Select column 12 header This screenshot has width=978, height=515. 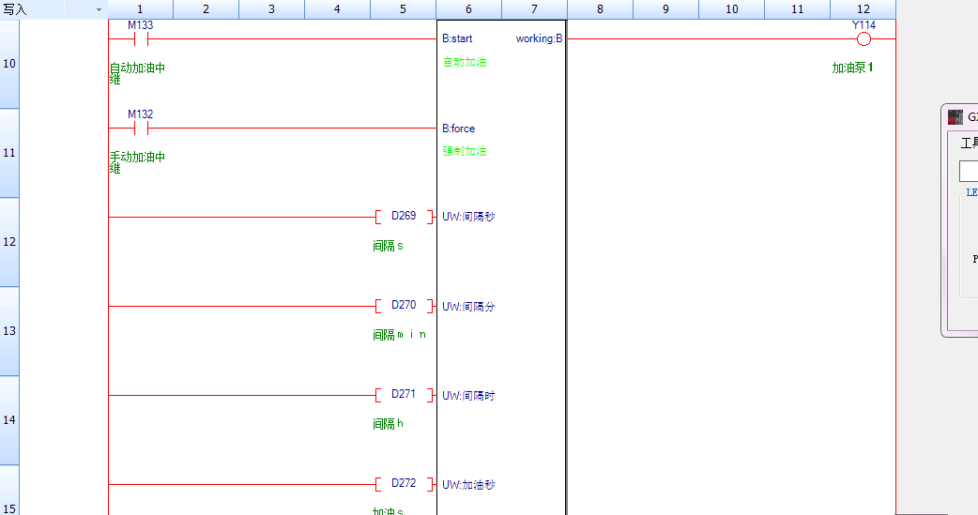click(863, 9)
